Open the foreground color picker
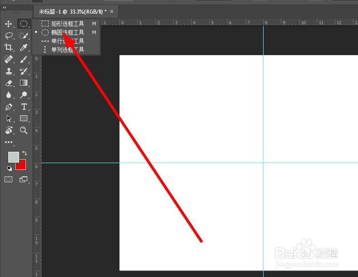The image size is (358, 277). (13, 157)
